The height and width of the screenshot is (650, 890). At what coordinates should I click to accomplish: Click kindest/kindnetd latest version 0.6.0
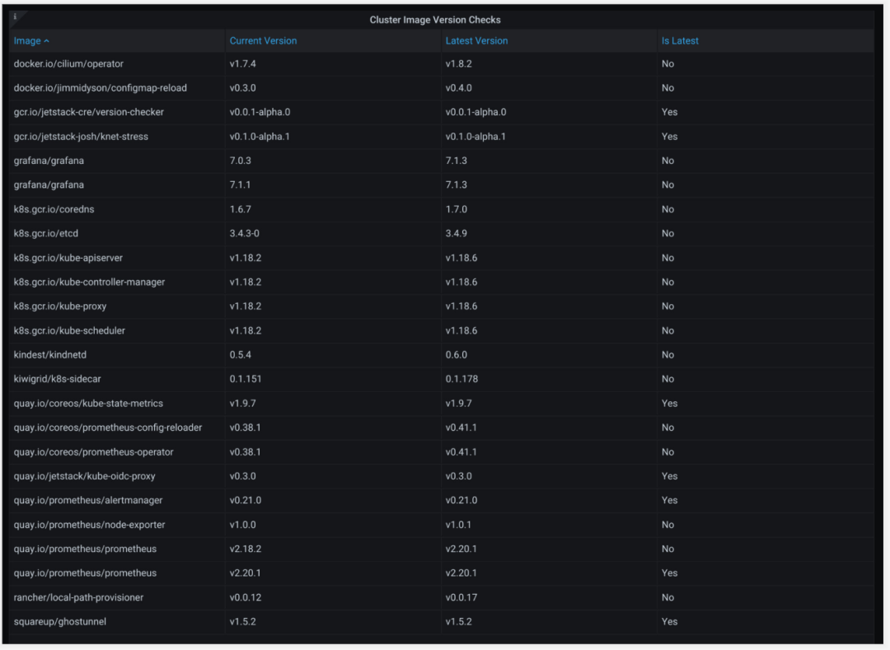tap(457, 355)
